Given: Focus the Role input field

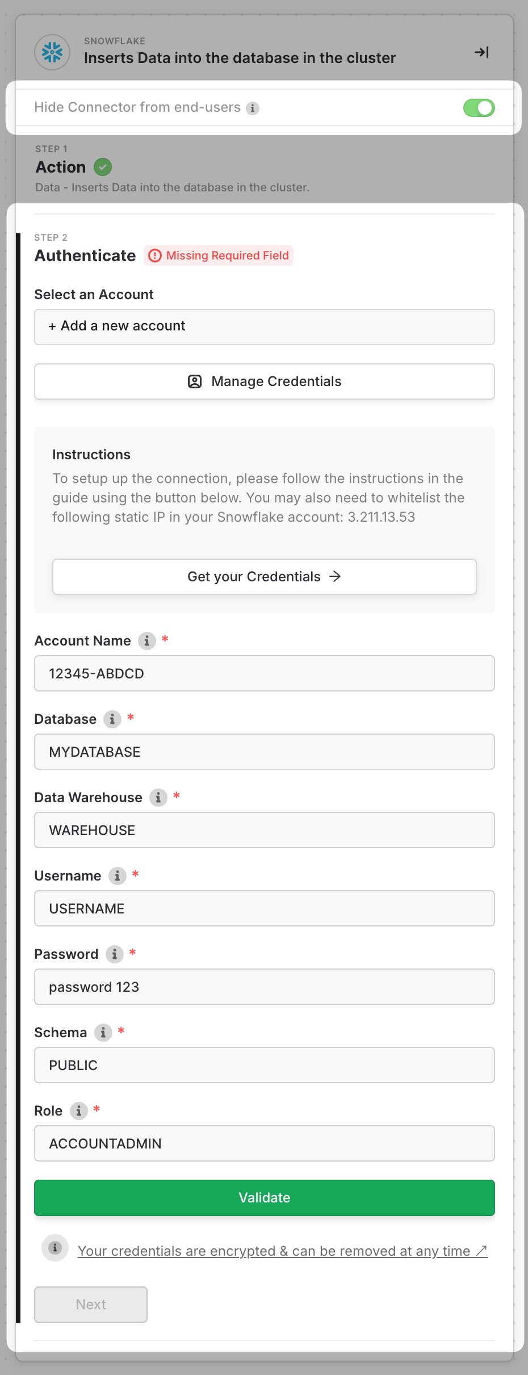Looking at the screenshot, I should coord(265,1144).
